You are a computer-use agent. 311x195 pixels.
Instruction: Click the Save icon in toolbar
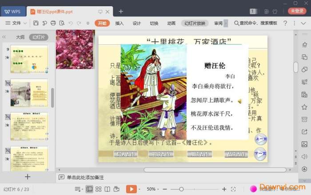[36, 23]
